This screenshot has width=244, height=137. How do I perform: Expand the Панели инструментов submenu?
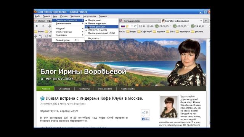(x=68, y=20)
